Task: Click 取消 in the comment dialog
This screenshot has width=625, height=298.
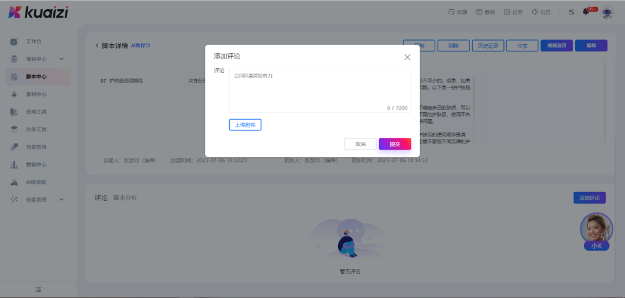Action: pyautogui.click(x=361, y=144)
